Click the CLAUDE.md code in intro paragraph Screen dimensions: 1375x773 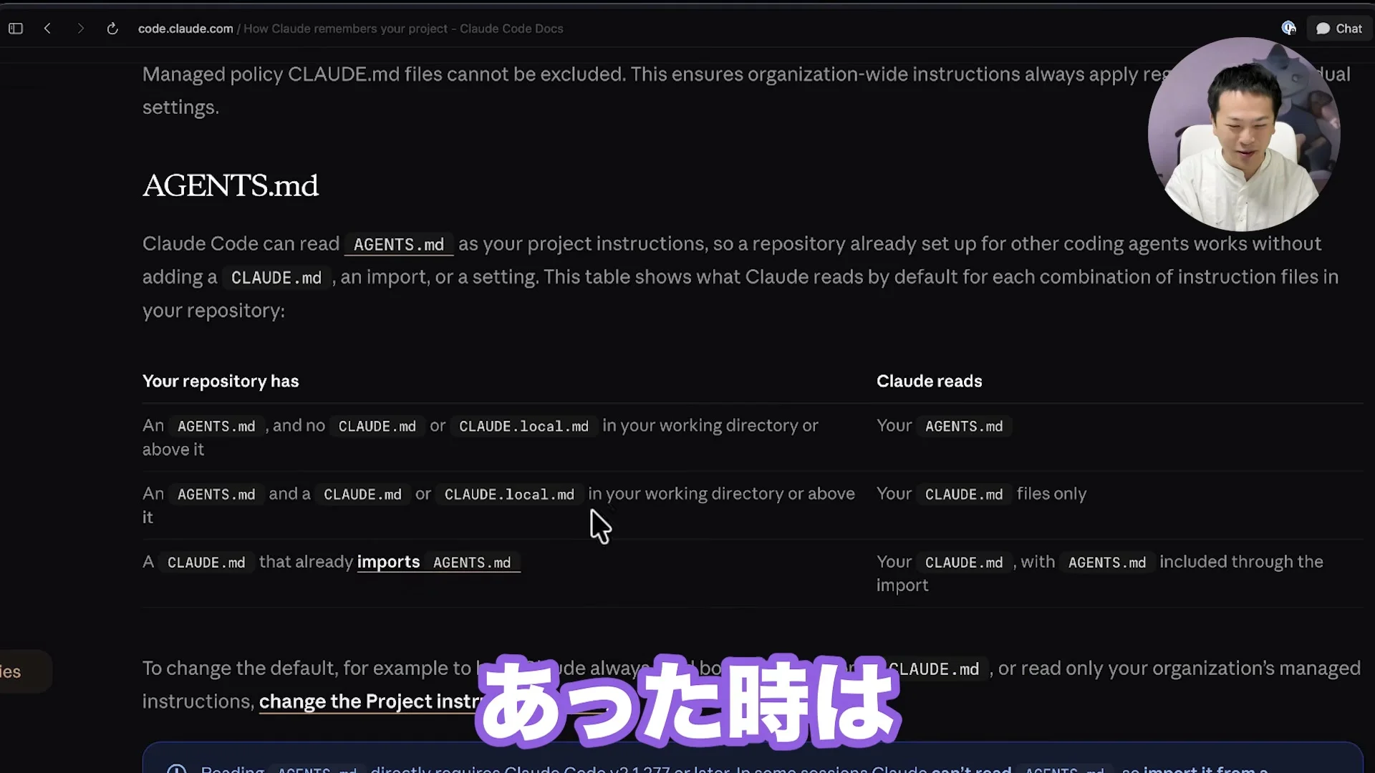tap(276, 278)
